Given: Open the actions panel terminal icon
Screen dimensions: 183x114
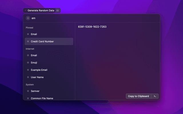Looking at the screenshot, I should coord(155,96).
